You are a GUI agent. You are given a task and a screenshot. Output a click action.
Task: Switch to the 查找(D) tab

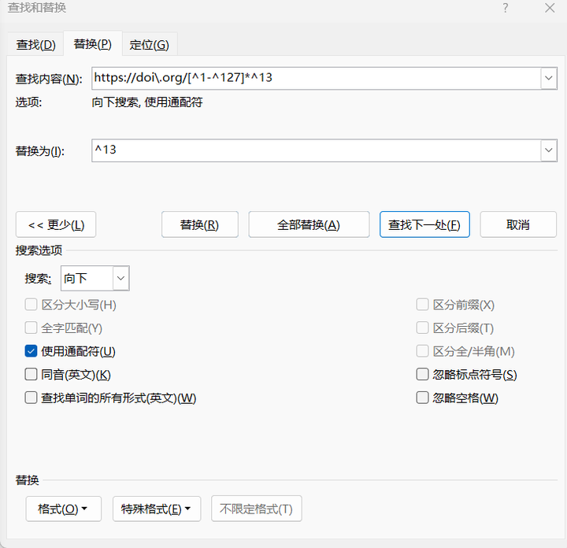[35, 45]
